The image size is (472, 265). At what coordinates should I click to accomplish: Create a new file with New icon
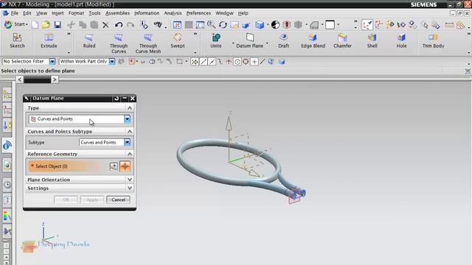pyautogui.click(x=35, y=24)
